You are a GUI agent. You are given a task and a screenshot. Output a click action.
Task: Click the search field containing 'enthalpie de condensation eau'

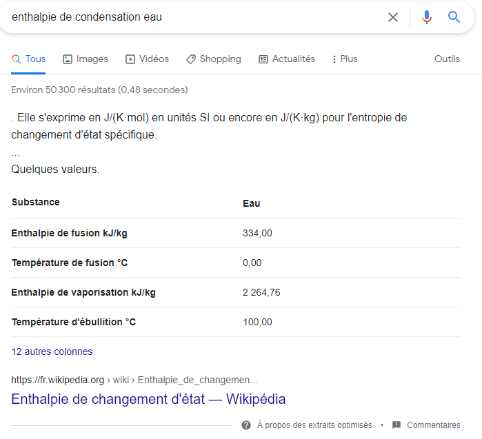(x=193, y=17)
